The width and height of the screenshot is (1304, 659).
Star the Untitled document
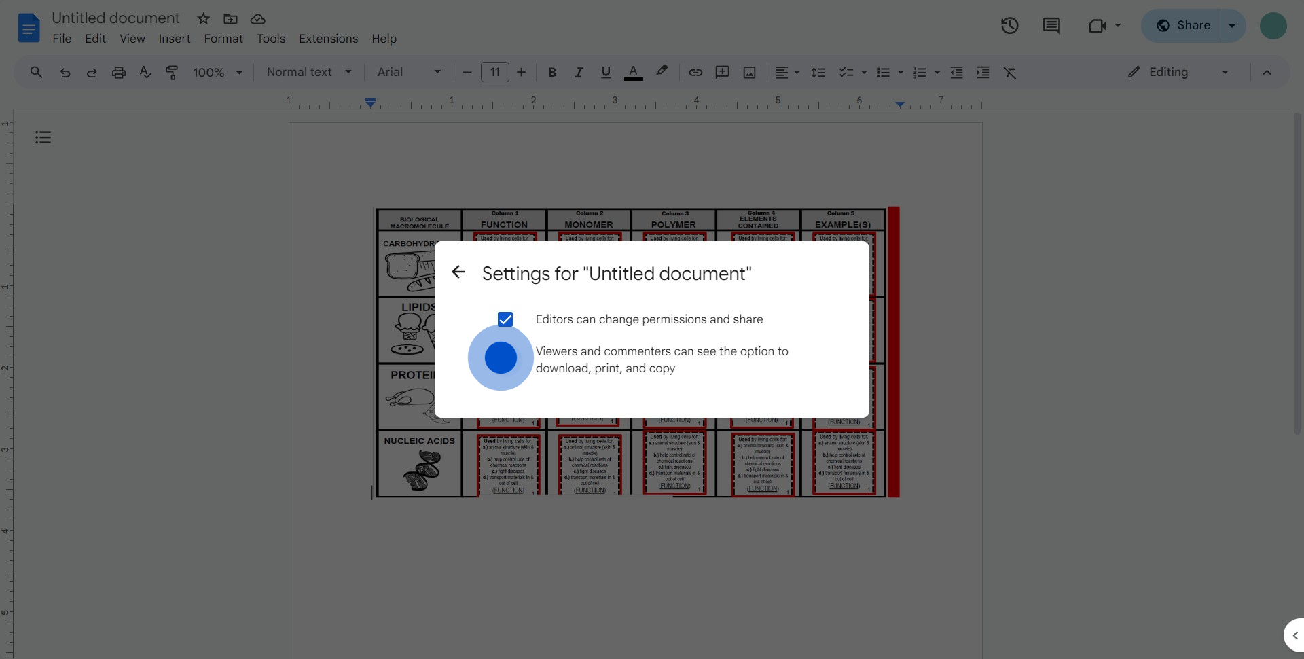coord(203,18)
